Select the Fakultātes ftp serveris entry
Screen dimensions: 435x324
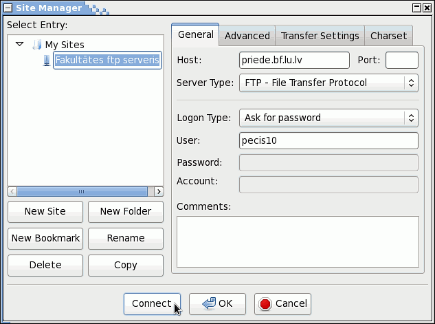tap(107, 60)
